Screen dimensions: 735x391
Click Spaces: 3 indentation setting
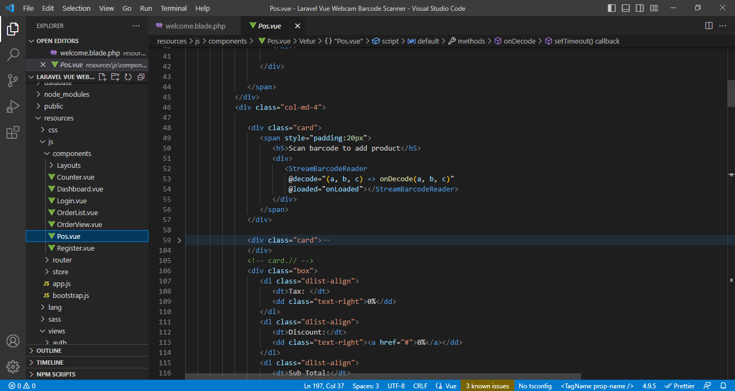click(x=366, y=386)
